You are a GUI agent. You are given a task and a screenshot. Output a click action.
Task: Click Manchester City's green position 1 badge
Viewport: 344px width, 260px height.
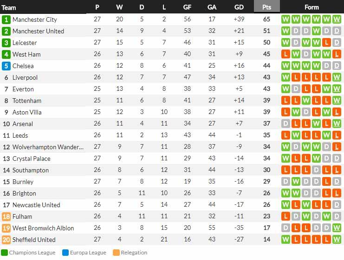coord(6,19)
